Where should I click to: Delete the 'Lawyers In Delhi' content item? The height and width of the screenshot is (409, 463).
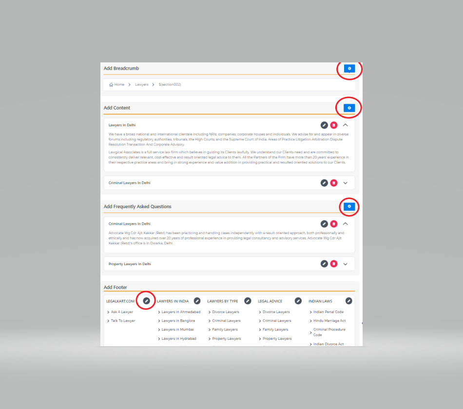coord(334,125)
